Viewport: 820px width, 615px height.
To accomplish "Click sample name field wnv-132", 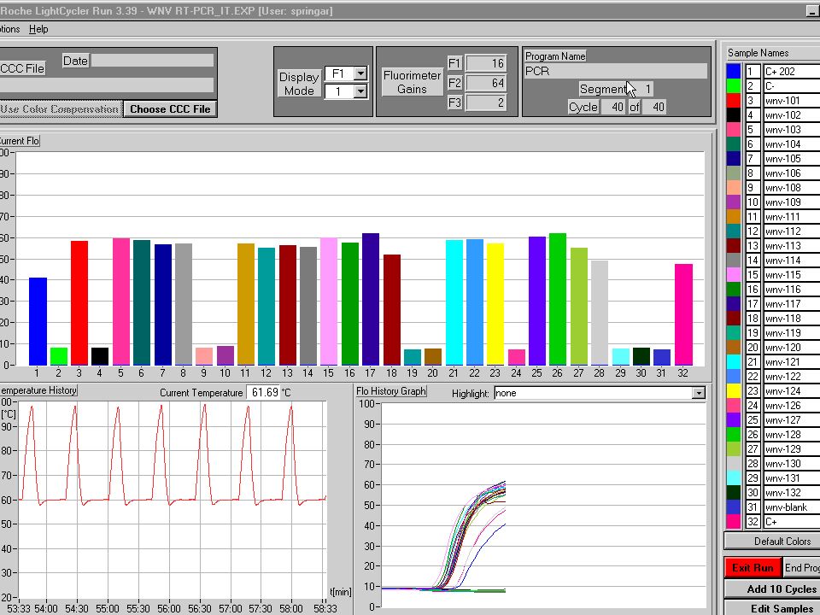I will click(792, 492).
